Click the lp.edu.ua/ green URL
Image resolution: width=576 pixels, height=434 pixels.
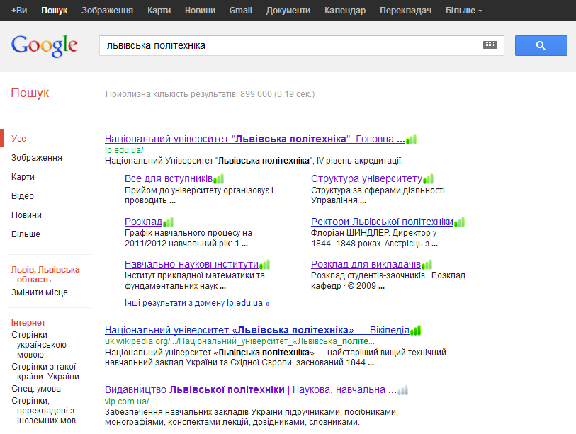124,150
